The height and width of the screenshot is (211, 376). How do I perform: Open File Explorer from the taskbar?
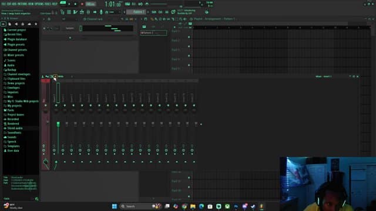pyautogui.click(x=193, y=206)
